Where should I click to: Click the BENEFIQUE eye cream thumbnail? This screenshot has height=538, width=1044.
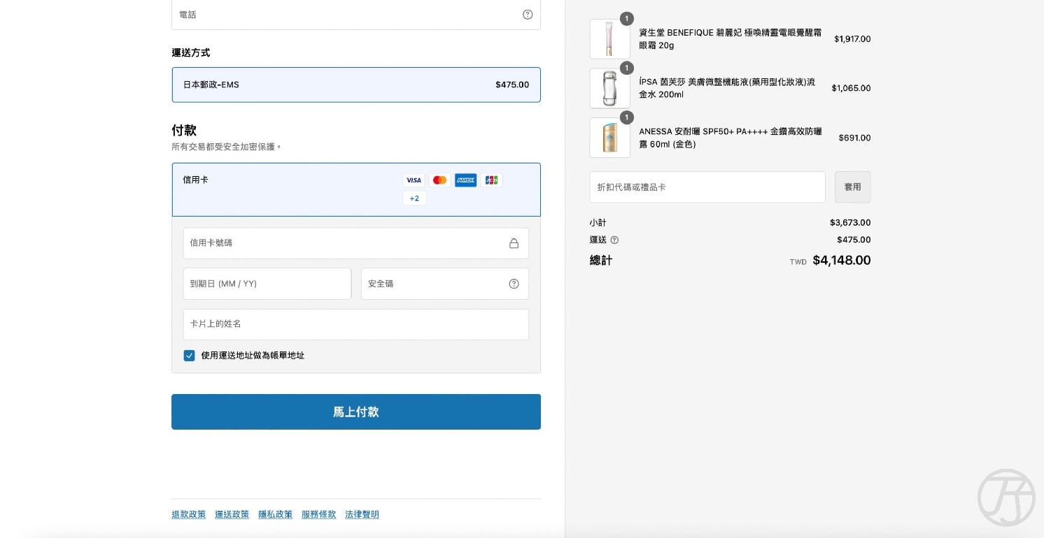(x=610, y=39)
